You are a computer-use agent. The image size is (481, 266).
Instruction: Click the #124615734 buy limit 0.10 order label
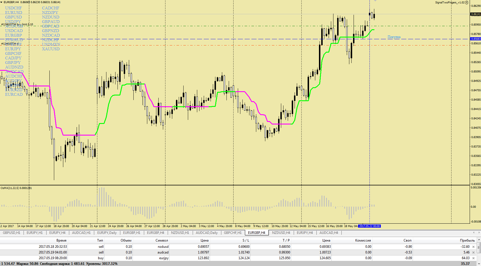click(17, 24)
